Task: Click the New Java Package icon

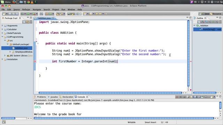Action: pyautogui.click(x=47, y=14)
